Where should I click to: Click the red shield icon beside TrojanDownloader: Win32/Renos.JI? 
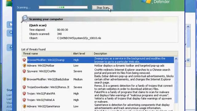24,87
